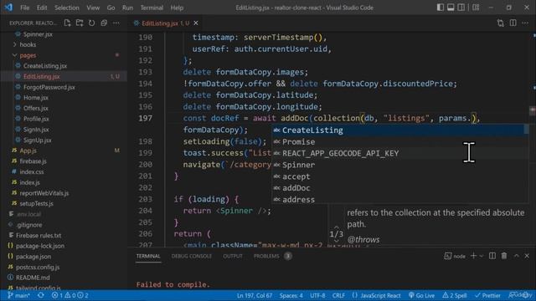Choose Promise autocomplete suggestion
536x301 pixels.
point(398,141)
